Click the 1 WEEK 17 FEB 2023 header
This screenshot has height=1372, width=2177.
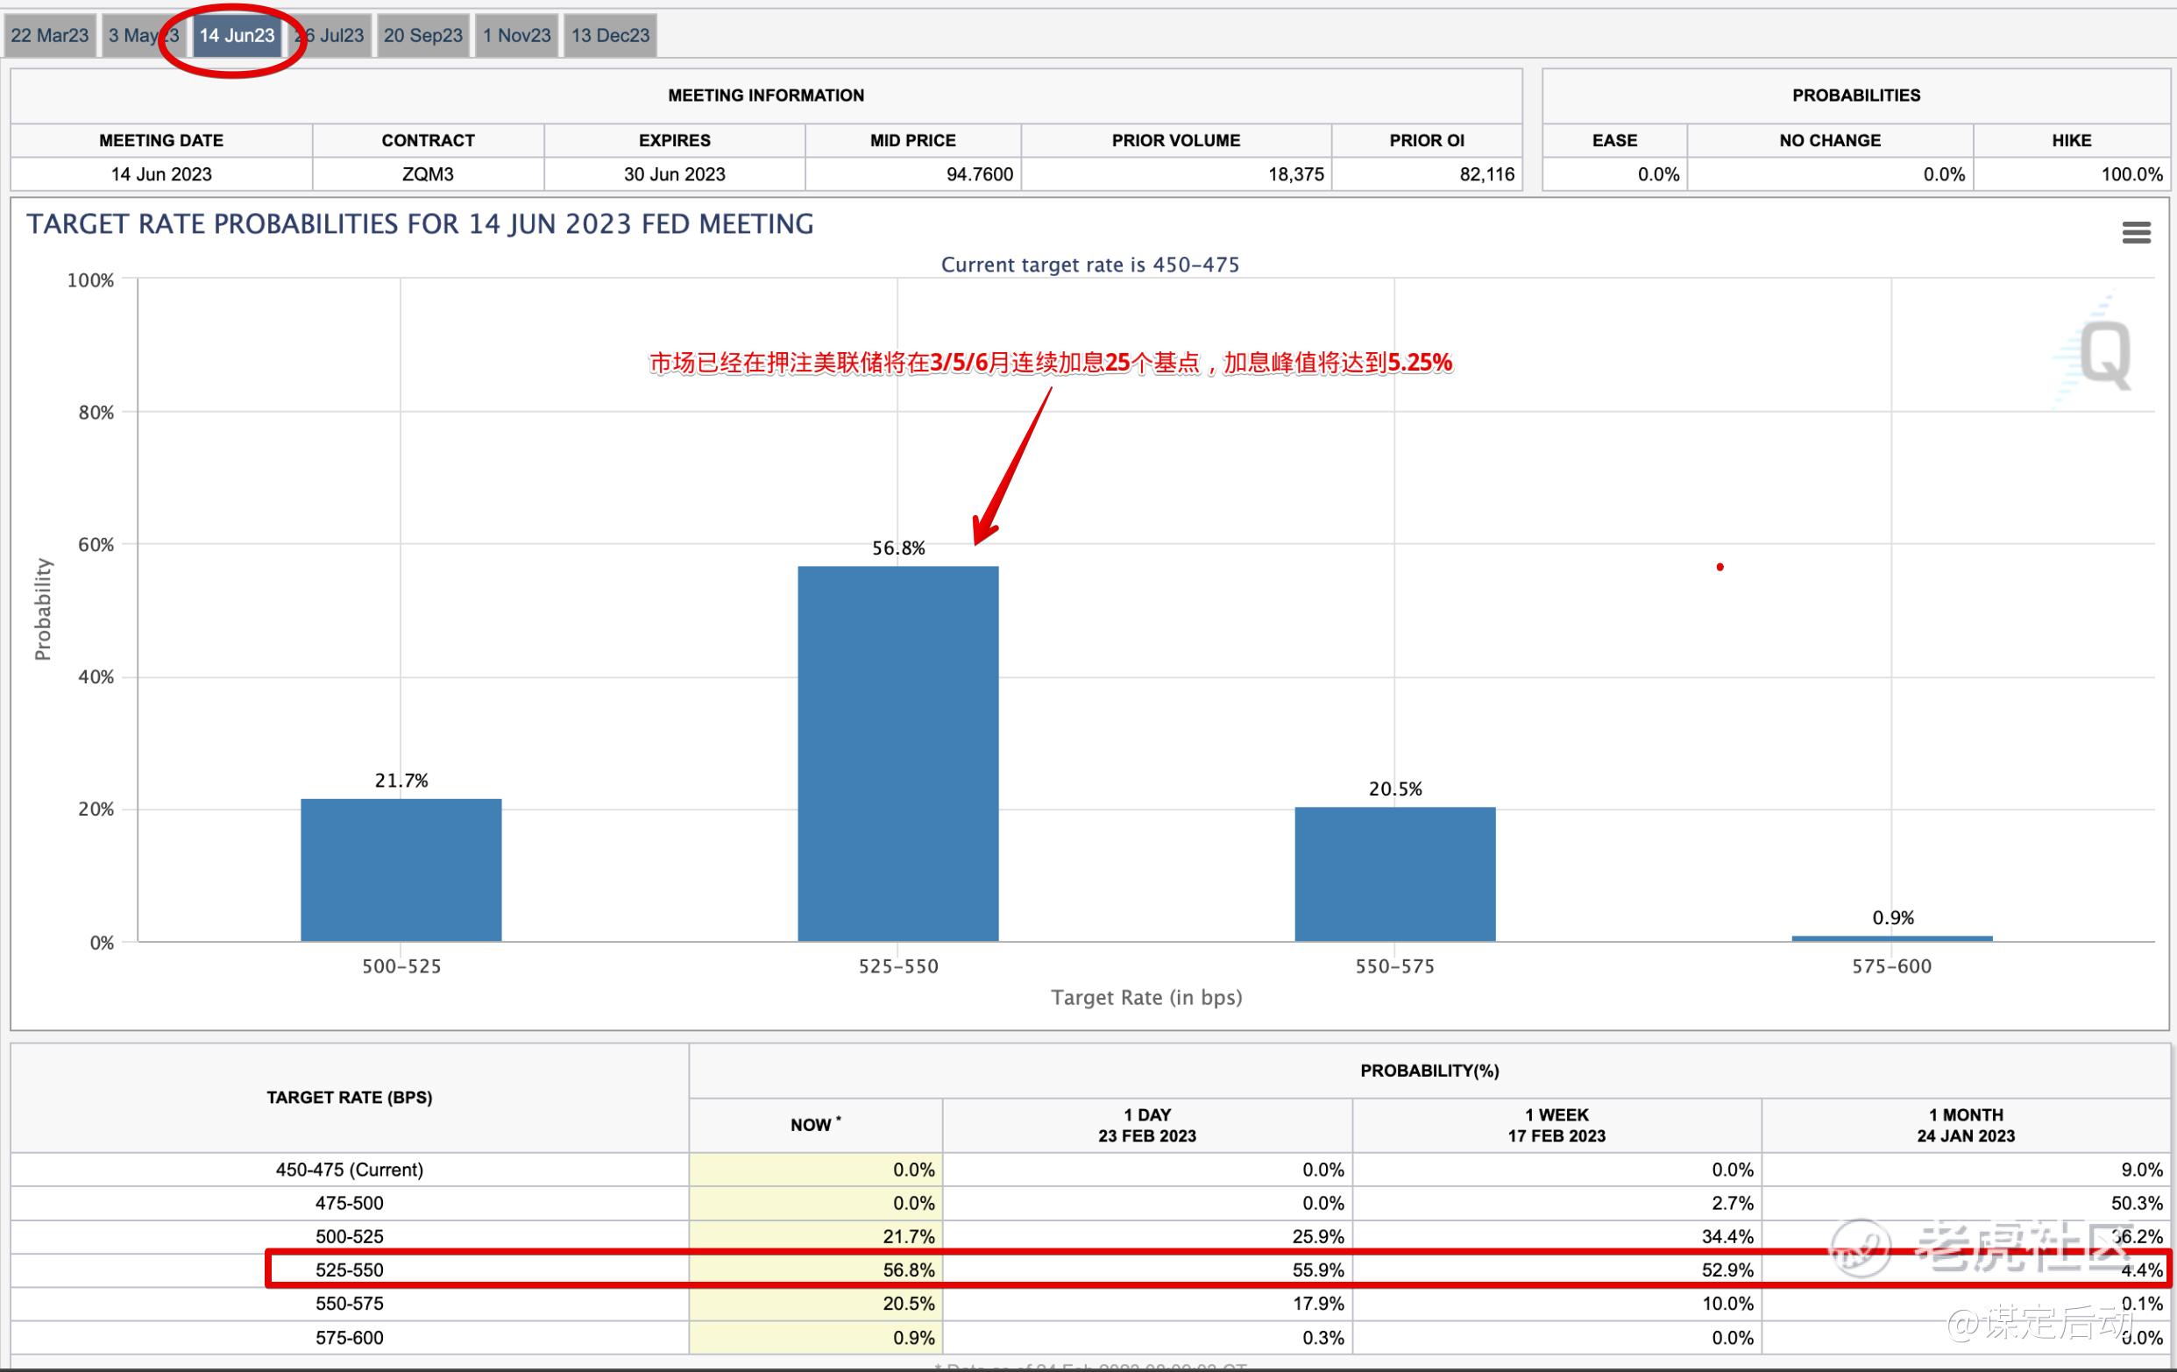(x=1556, y=1125)
